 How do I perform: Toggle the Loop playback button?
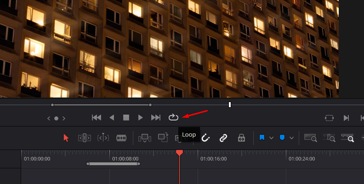coord(173,117)
